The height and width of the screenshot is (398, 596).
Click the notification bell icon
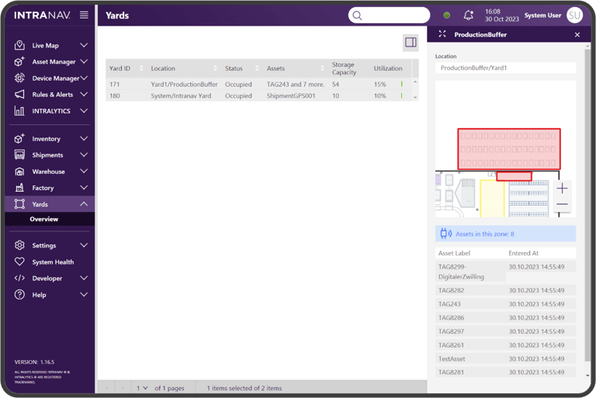click(468, 16)
